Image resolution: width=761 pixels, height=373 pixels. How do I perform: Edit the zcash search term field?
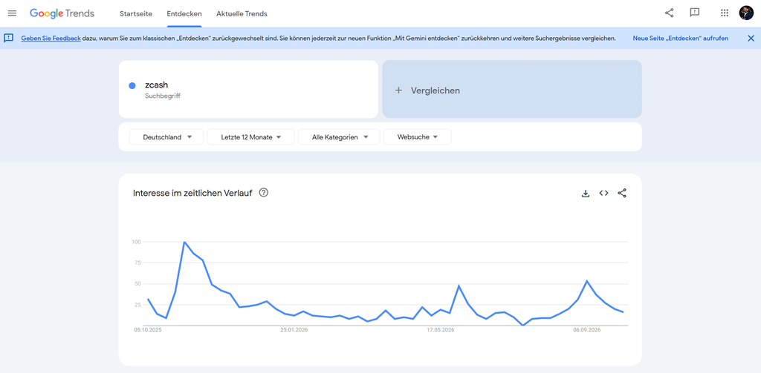click(248, 89)
